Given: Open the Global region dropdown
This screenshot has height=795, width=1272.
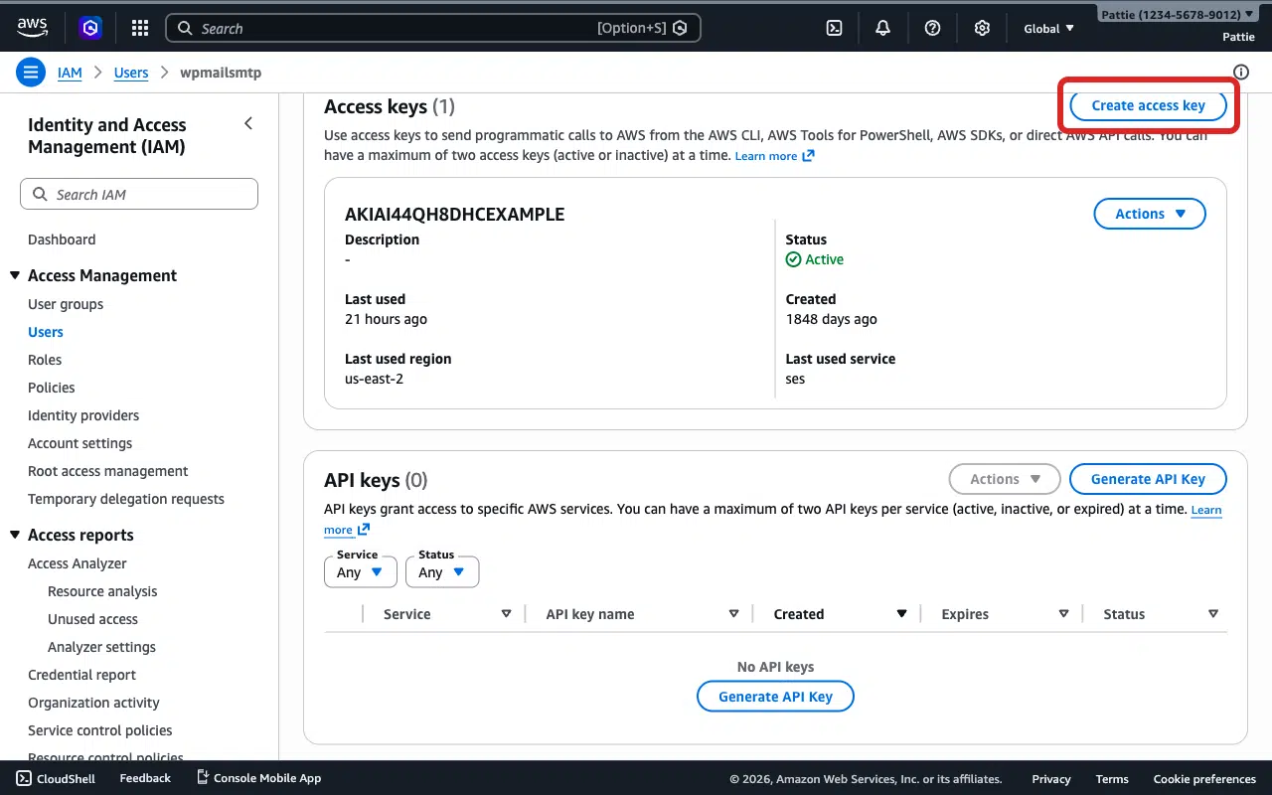Looking at the screenshot, I should pyautogui.click(x=1049, y=28).
